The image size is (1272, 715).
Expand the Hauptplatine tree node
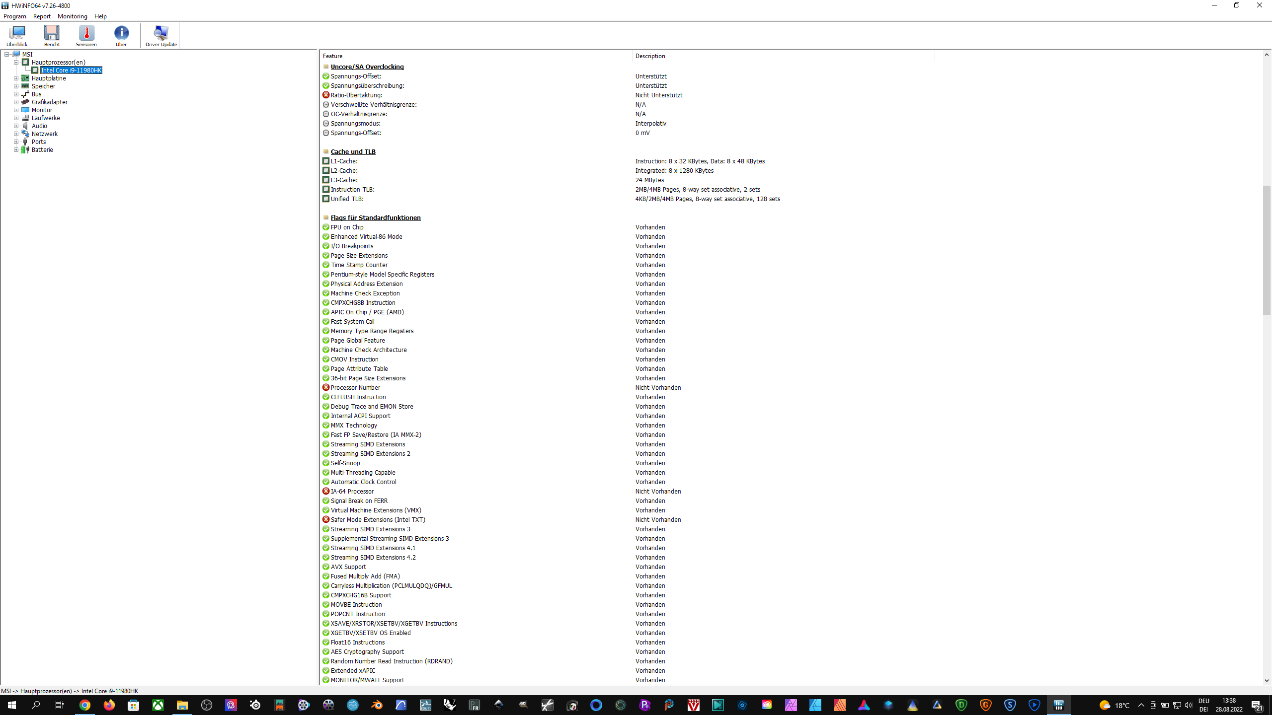coord(16,78)
